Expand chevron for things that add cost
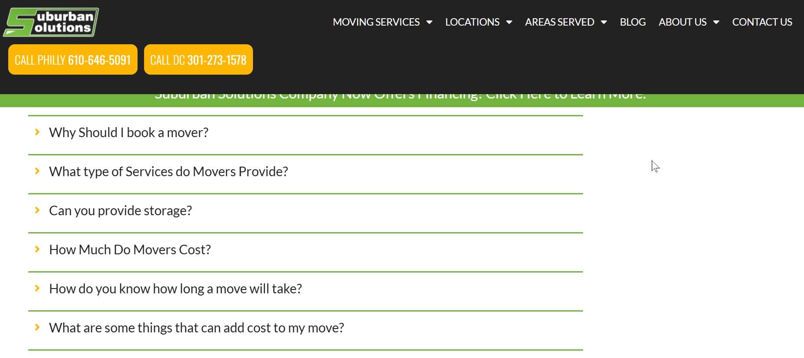The width and height of the screenshot is (804, 358). coord(37,327)
